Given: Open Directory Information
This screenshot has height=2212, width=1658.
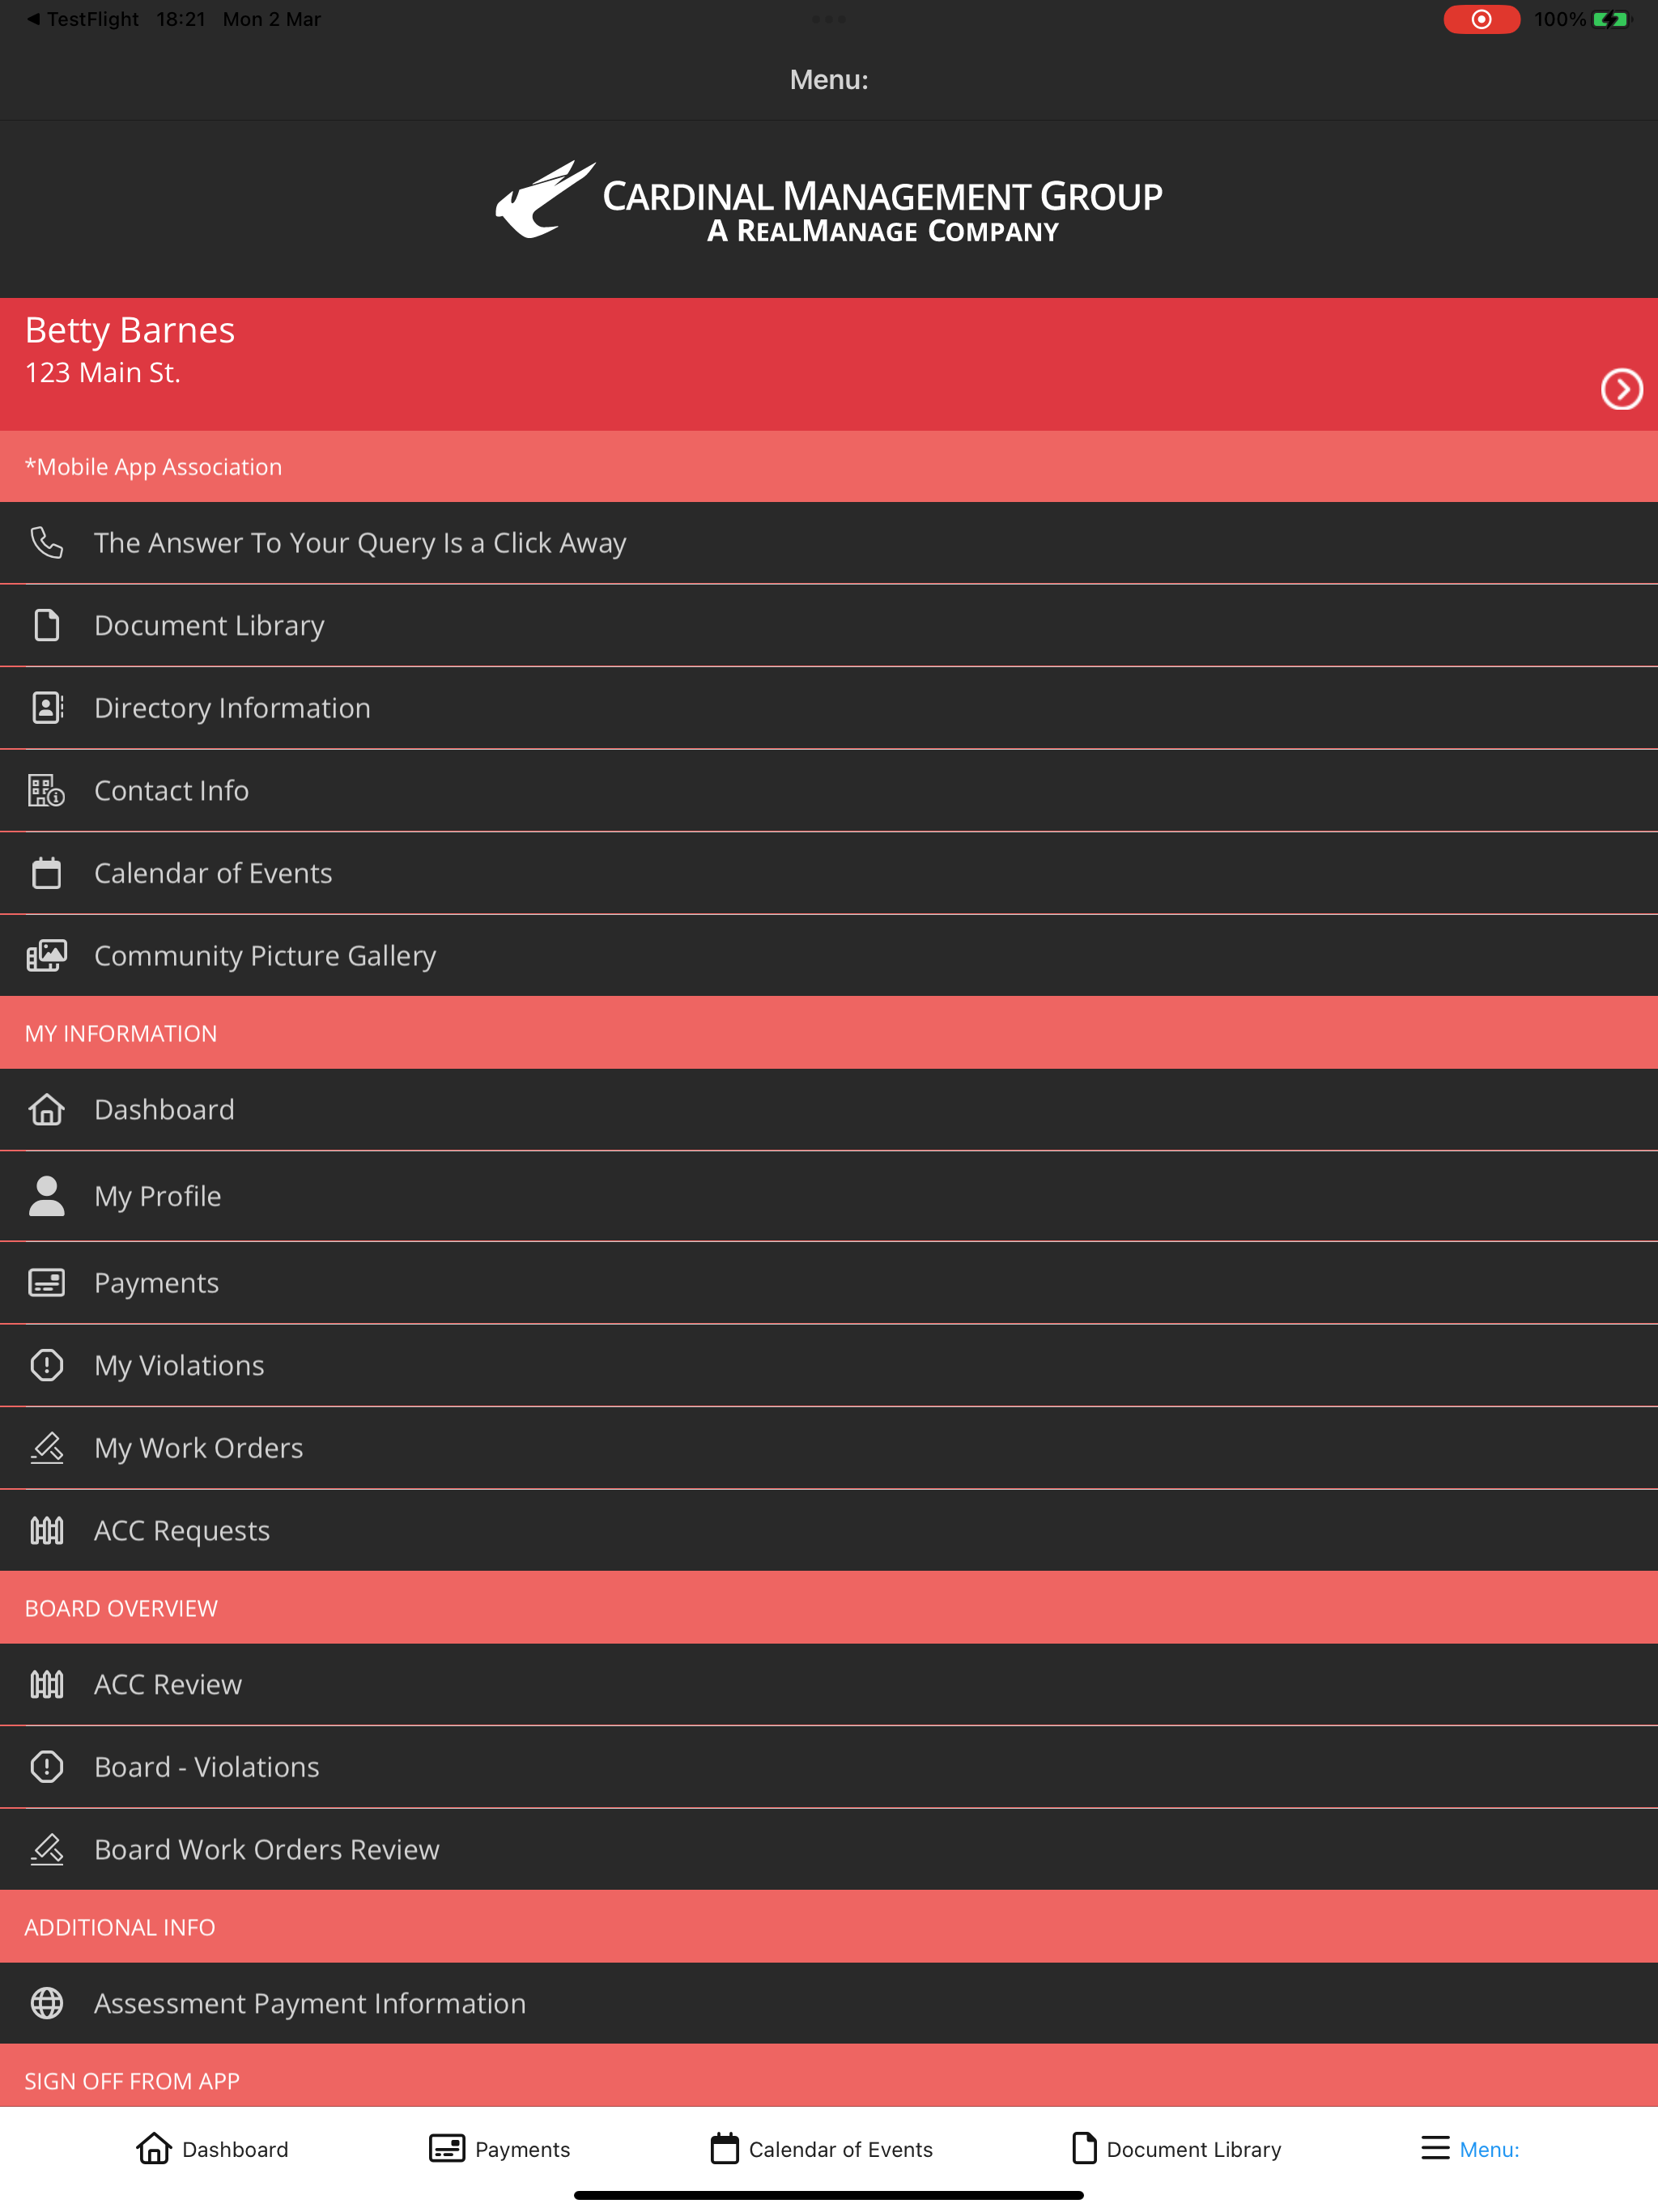Looking at the screenshot, I should [829, 708].
